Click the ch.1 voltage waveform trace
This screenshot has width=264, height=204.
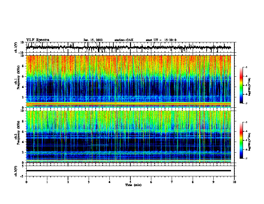tap(129, 47)
